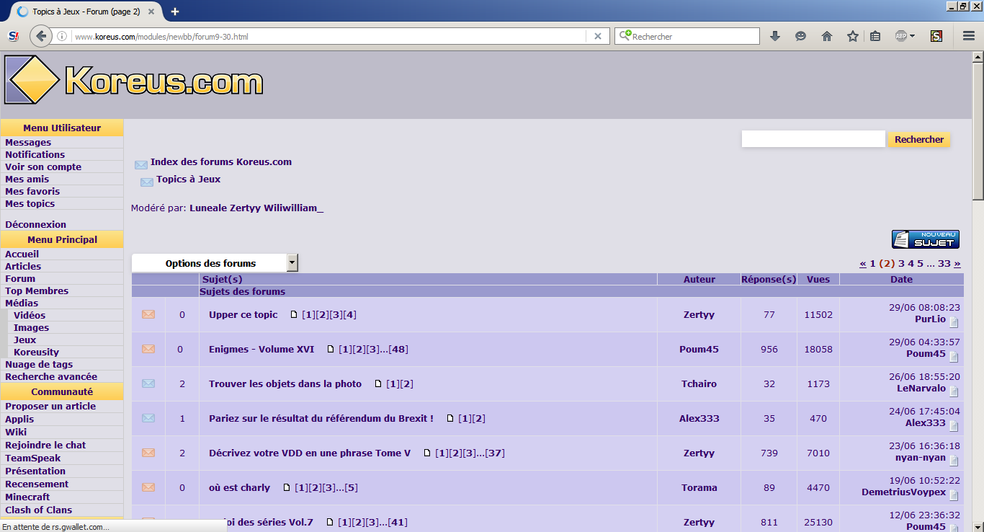This screenshot has height=532, width=984.
Task: Click the forum search text field
Action: pos(813,139)
